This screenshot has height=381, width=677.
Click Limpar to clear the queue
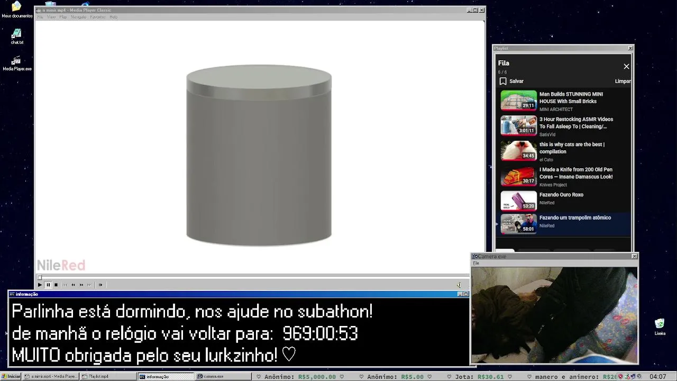[623, 81]
